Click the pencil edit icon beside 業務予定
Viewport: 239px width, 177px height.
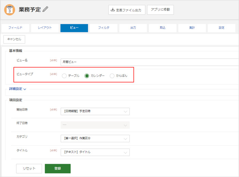pyautogui.click(x=45, y=9)
